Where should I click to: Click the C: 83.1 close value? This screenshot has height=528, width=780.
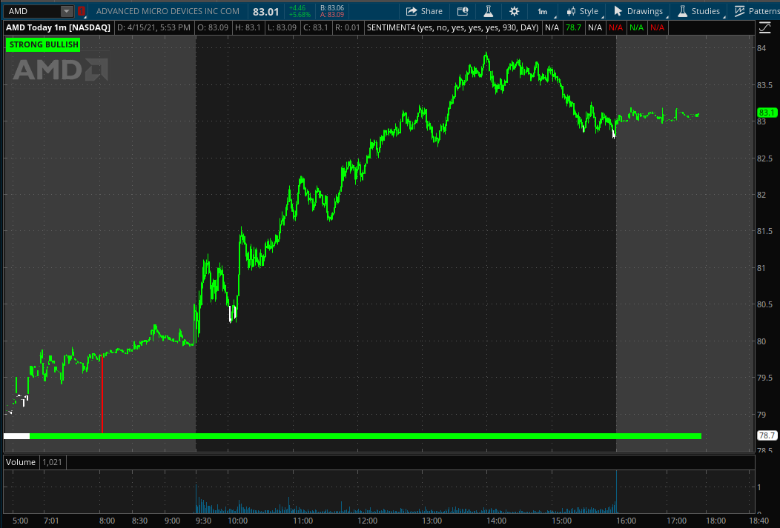(x=316, y=27)
